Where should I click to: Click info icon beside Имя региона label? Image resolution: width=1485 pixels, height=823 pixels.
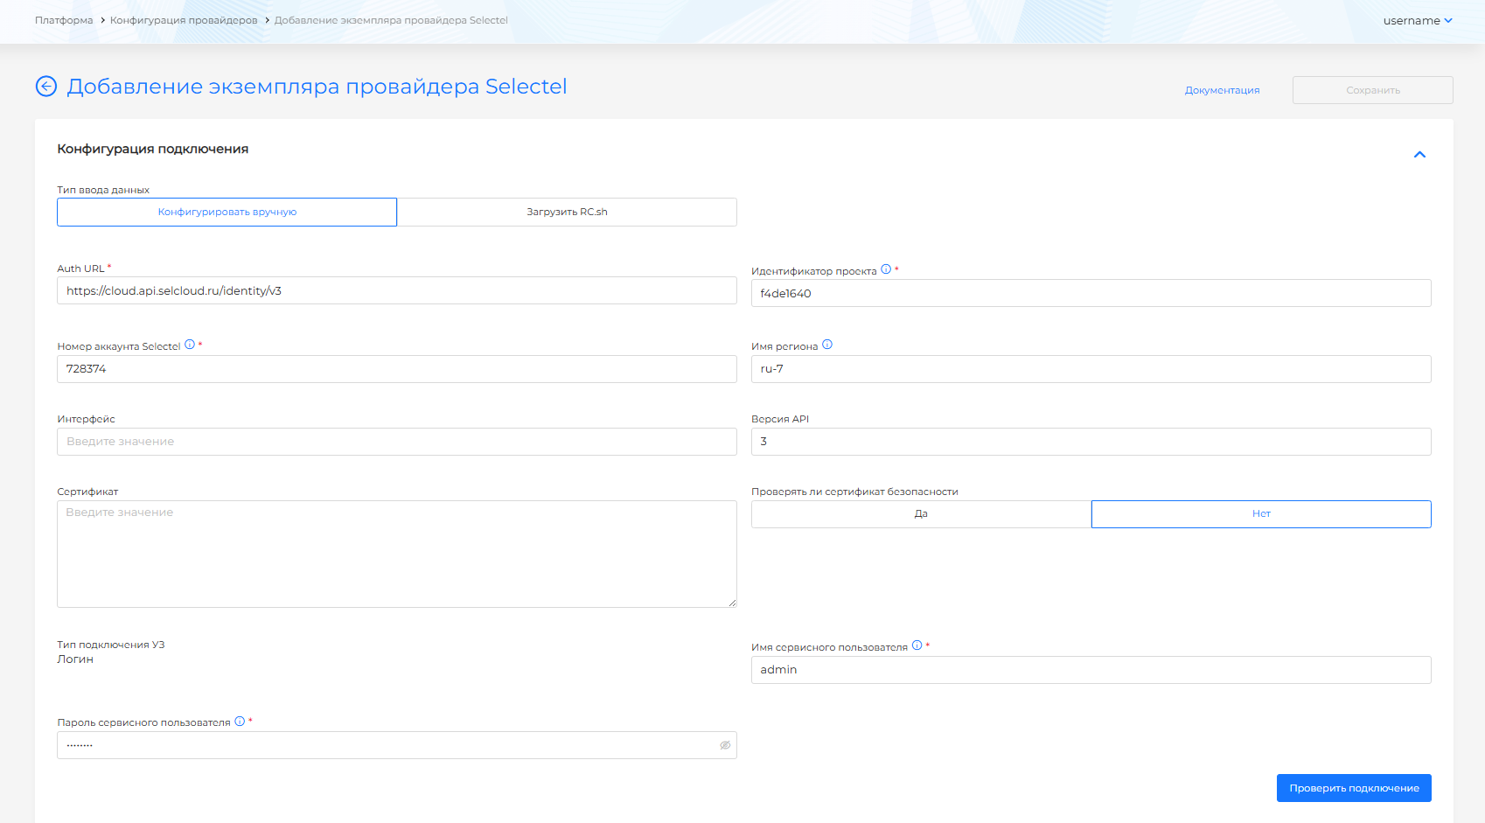point(827,345)
